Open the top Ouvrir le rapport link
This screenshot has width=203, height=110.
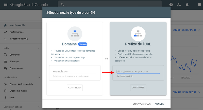[184, 30]
